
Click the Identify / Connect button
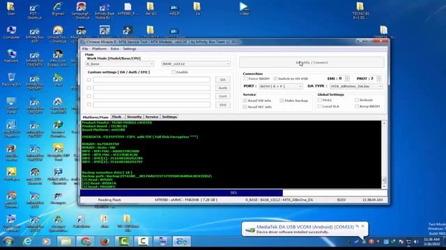(312, 62)
